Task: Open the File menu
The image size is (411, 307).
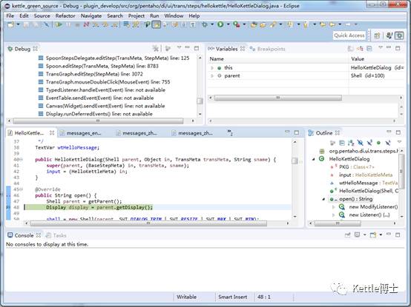Action: point(10,16)
